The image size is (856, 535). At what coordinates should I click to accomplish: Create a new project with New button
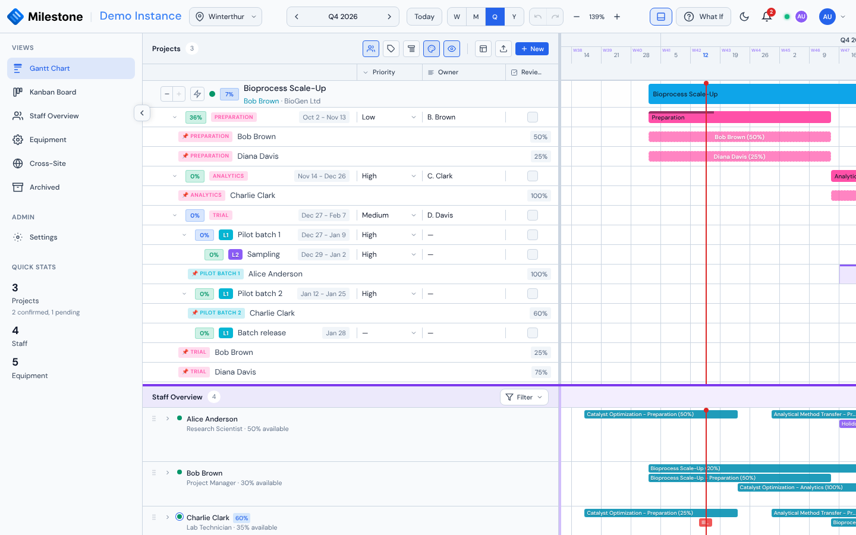pyautogui.click(x=532, y=49)
